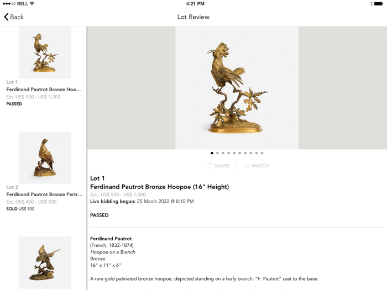Jump to the fifth image page dot
This screenshot has height=290, width=387.
[x=234, y=153]
